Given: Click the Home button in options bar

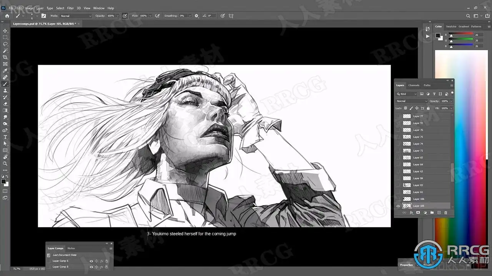Looking at the screenshot, I should click(7, 16).
